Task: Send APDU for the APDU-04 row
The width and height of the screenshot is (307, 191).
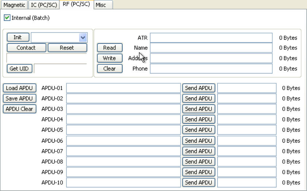Action: [199, 119]
